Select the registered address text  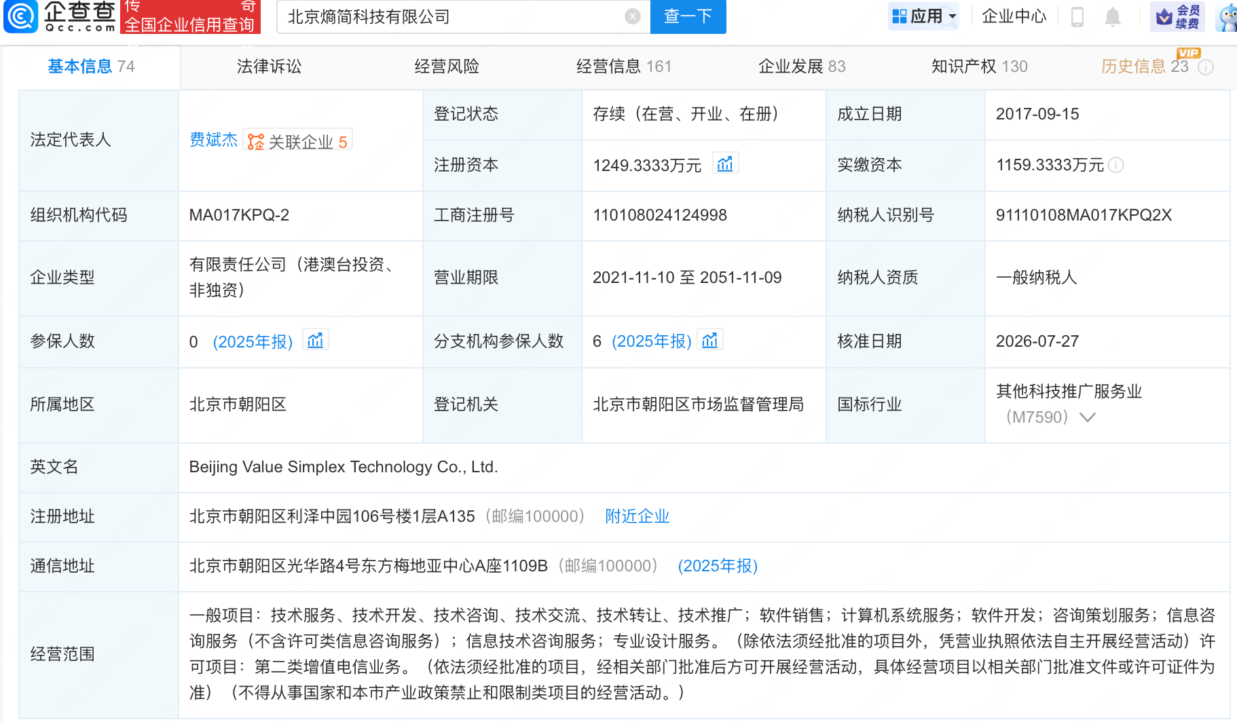tap(332, 516)
